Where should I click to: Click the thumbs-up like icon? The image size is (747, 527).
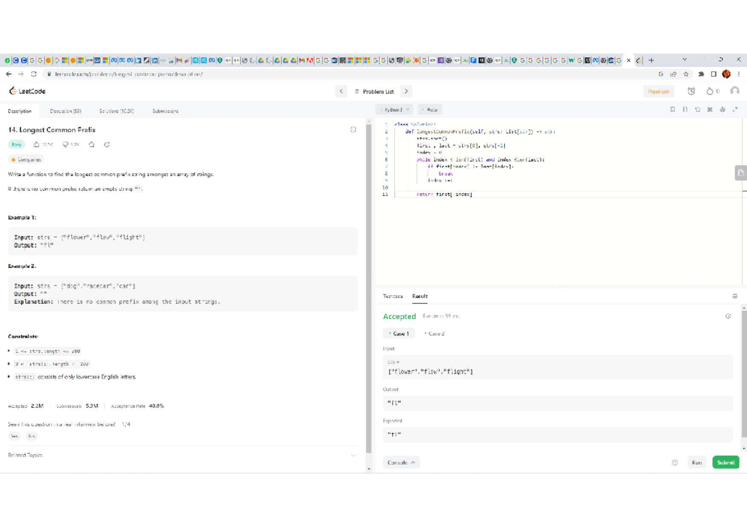pyautogui.click(x=37, y=145)
